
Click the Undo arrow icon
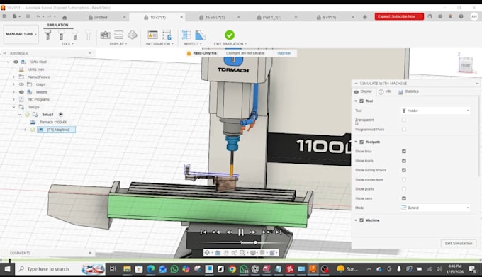coord(38,16)
